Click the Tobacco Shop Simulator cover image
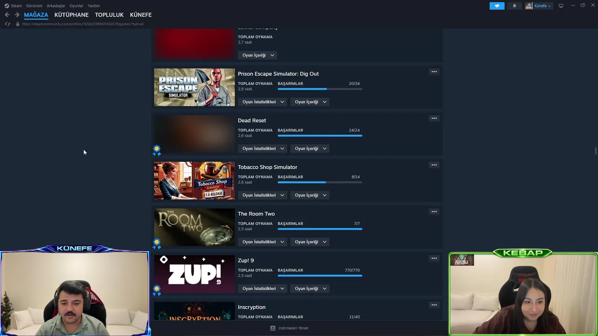This screenshot has width=598, height=336. point(194,181)
